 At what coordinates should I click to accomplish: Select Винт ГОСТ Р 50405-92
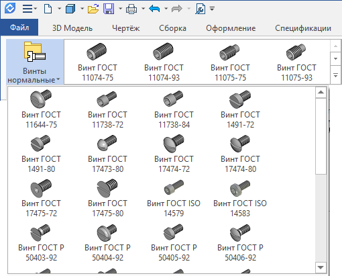click(174, 242)
